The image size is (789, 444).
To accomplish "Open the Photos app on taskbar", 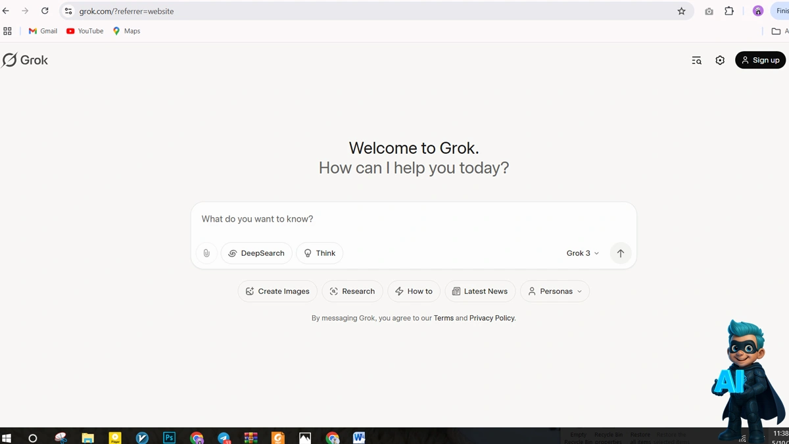I will pos(305,437).
